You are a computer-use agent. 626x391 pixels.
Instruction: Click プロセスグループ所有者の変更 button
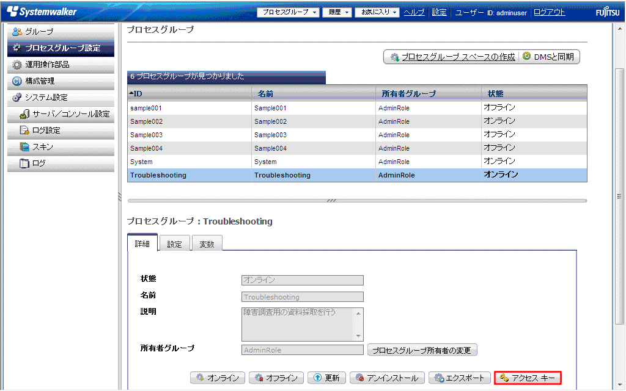coord(422,350)
